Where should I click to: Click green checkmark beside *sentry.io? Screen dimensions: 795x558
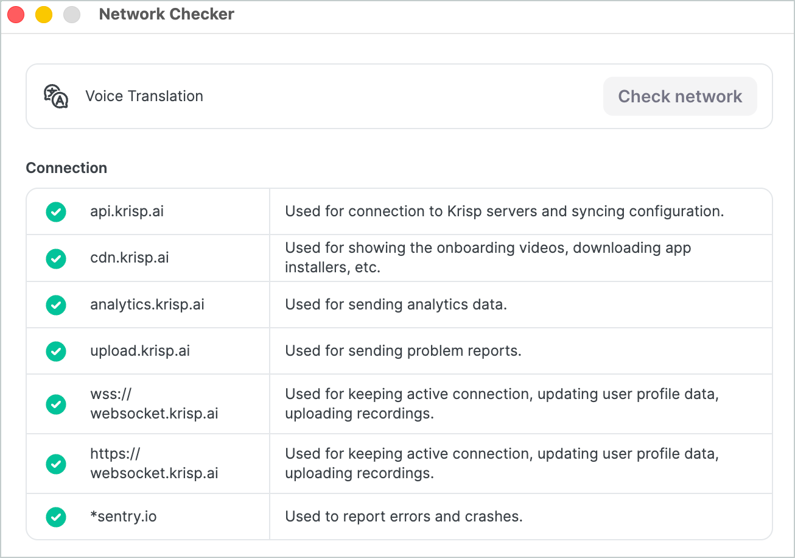coord(56,517)
